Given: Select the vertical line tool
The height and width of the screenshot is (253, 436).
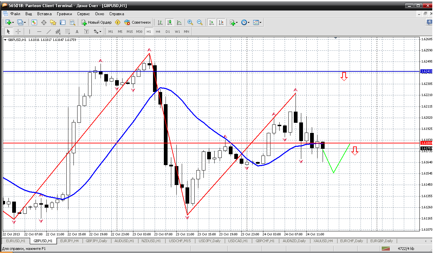Looking at the screenshot, I should point(30,31).
